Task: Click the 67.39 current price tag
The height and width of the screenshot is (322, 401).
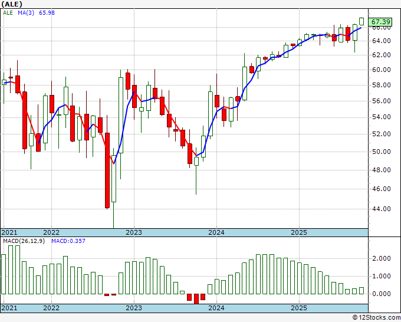Action: pyautogui.click(x=381, y=22)
